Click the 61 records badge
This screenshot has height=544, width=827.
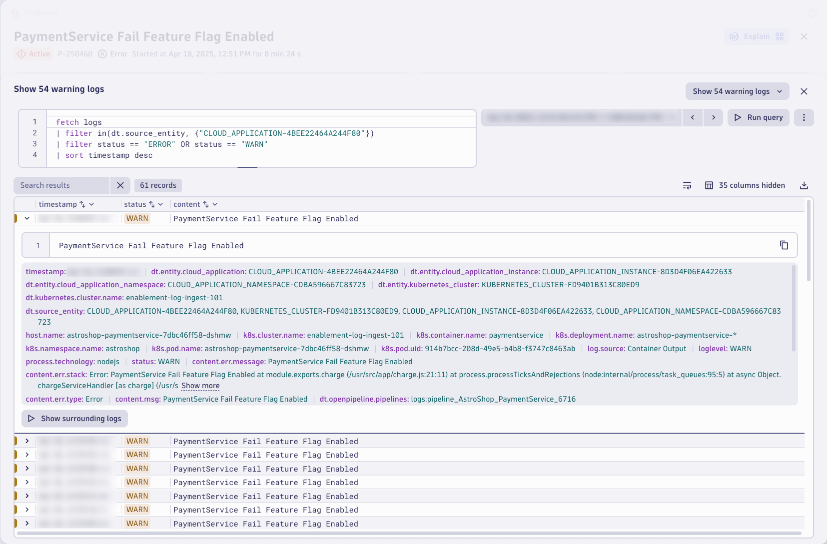tap(158, 185)
